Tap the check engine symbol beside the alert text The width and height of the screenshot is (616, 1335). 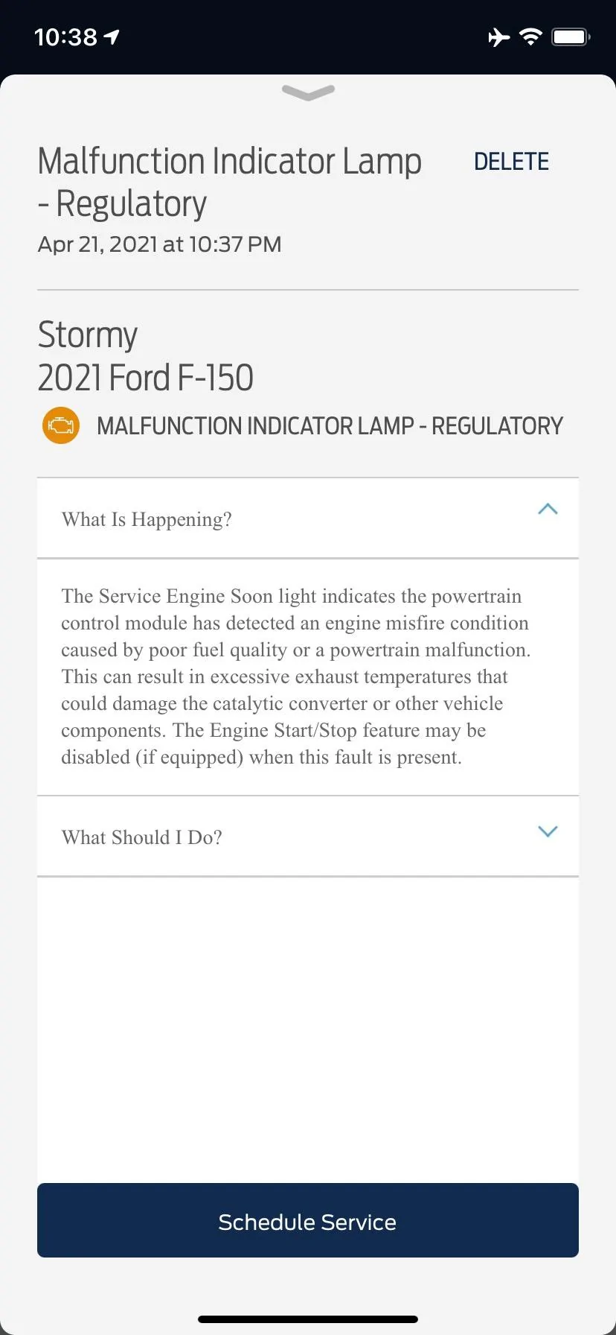click(60, 425)
